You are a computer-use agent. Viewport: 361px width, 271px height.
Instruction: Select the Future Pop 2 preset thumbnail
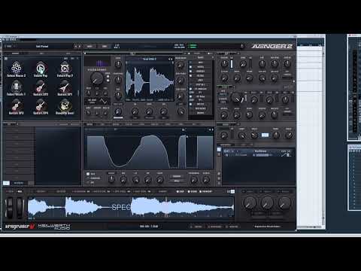coord(65,69)
